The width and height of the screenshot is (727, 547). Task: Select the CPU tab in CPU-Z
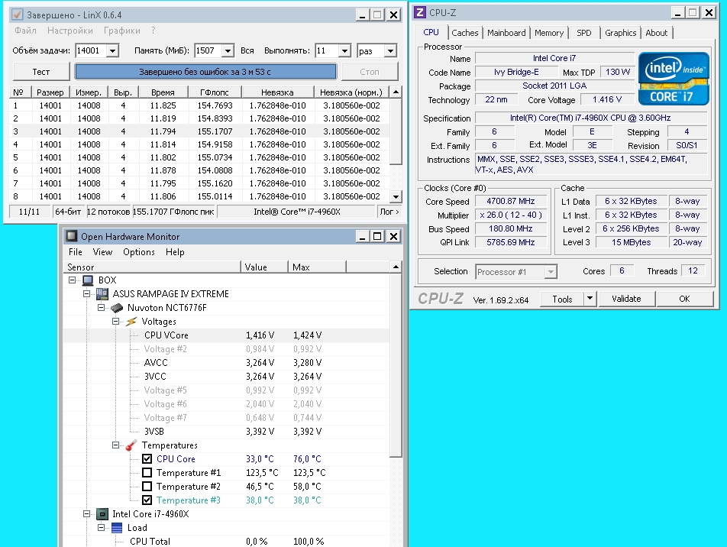click(431, 32)
